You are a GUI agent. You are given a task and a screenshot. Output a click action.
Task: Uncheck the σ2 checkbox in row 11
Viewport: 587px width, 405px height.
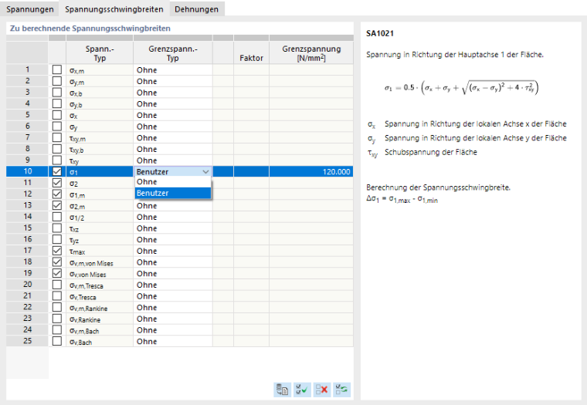(57, 183)
